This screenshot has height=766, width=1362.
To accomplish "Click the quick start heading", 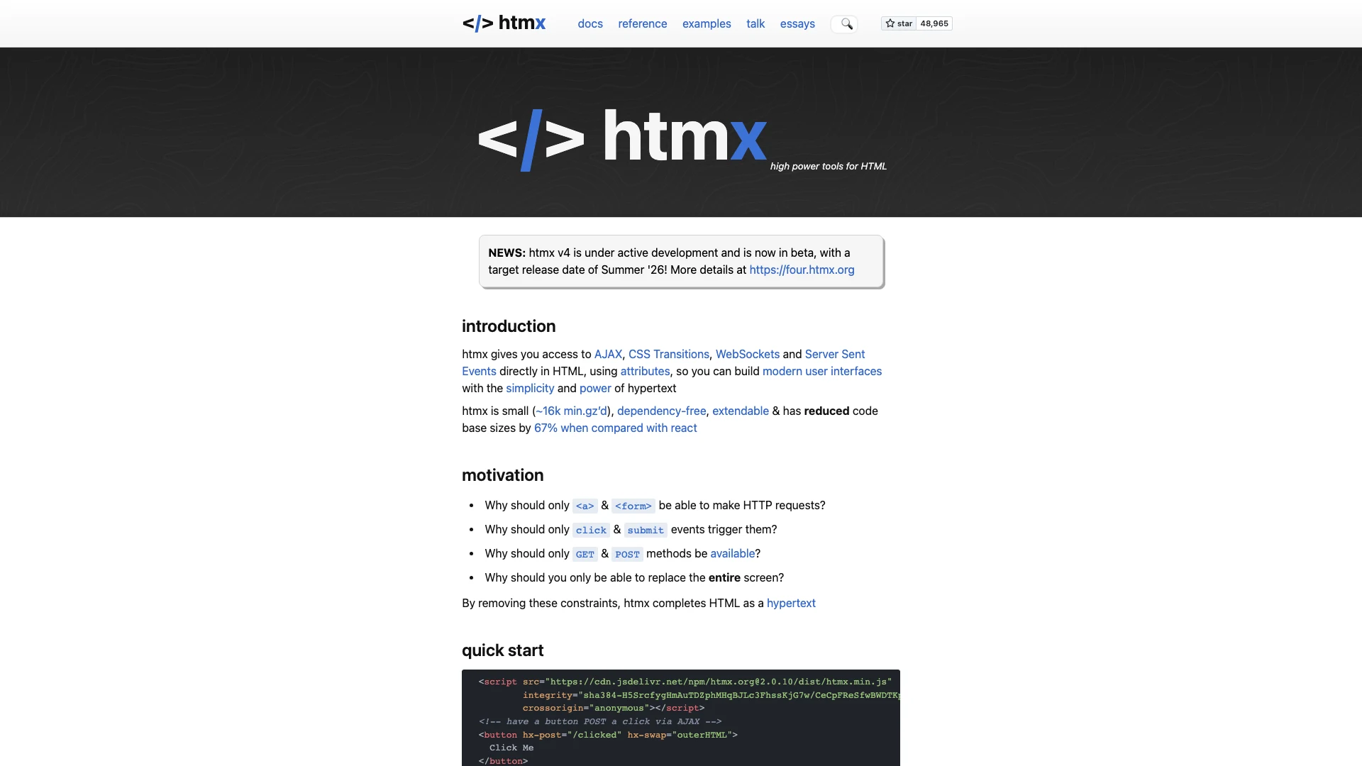I will (x=503, y=650).
